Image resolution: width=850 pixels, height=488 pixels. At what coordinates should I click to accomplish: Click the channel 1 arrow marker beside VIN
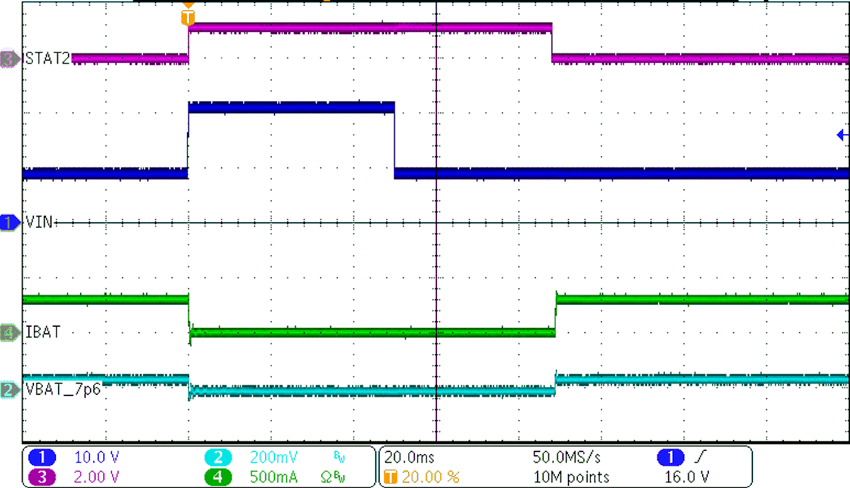(9, 223)
